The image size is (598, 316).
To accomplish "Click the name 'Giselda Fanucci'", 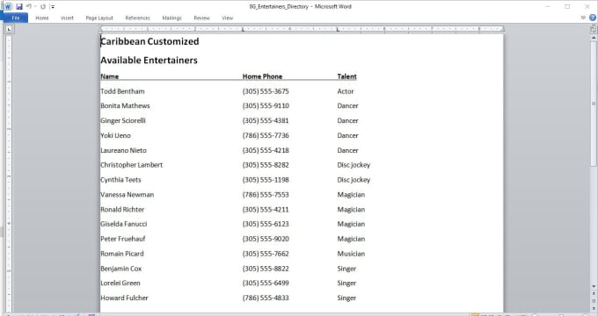I will (x=124, y=224).
